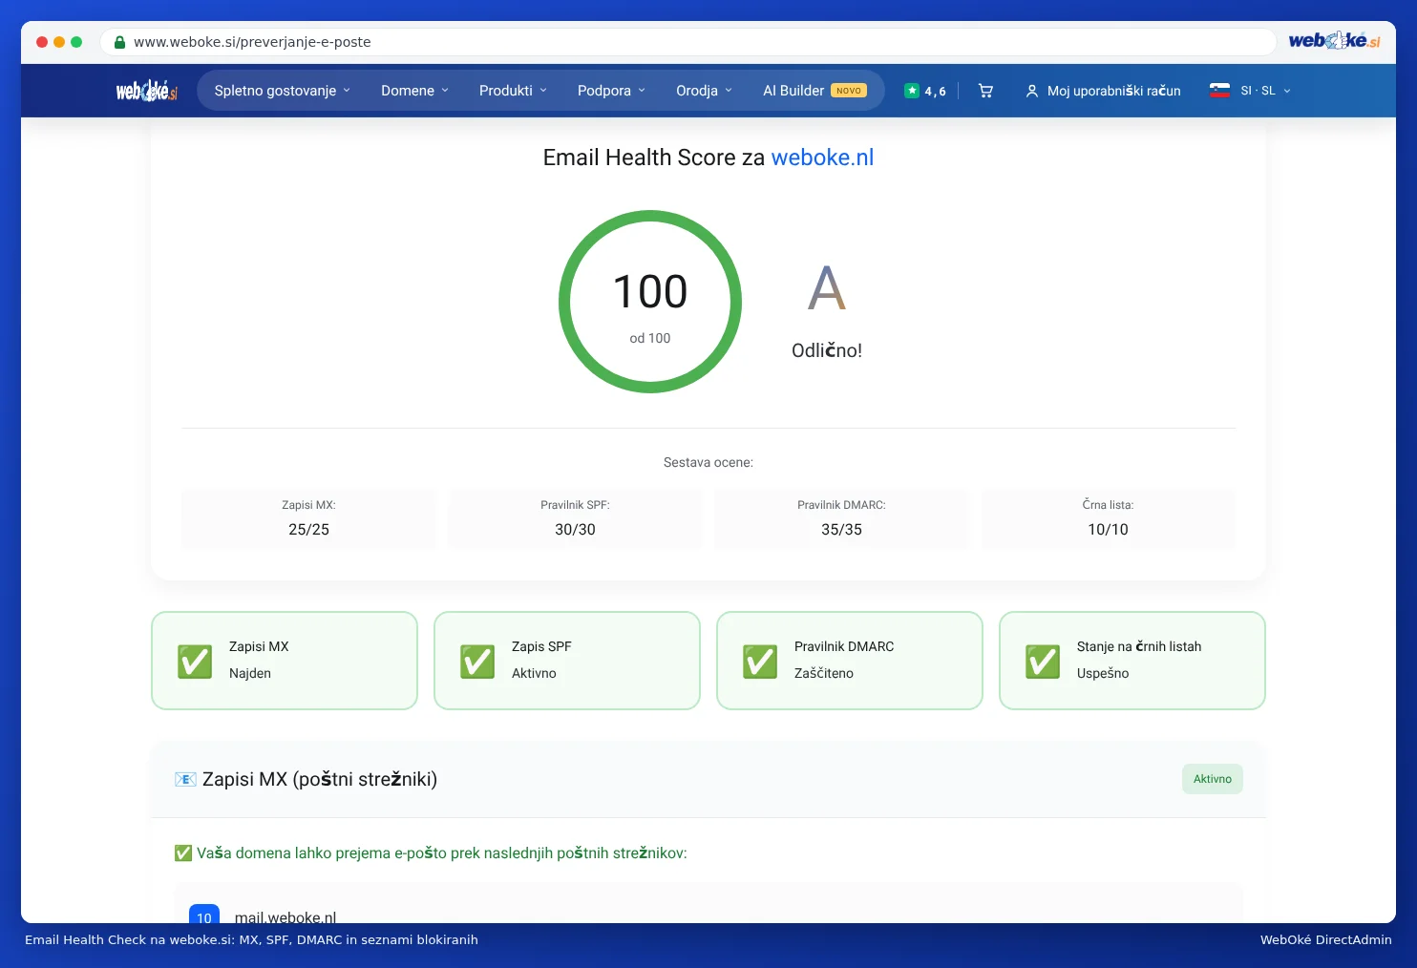Select the Zapisi MX 25/25 score cell
This screenshot has width=1417, height=968.
308,518
